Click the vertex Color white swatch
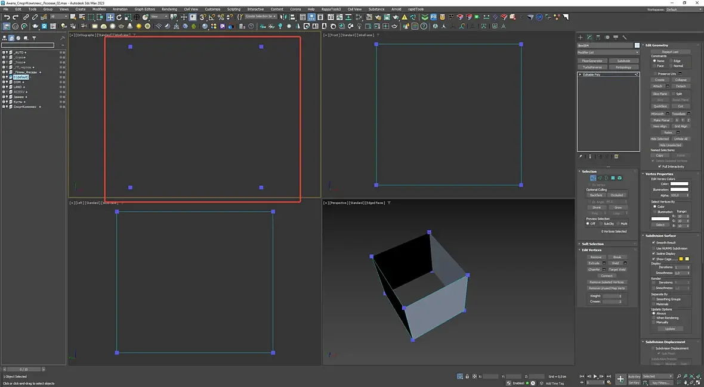Screen dimensions: 704x387 pyautogui.click(x=679, y=184)
